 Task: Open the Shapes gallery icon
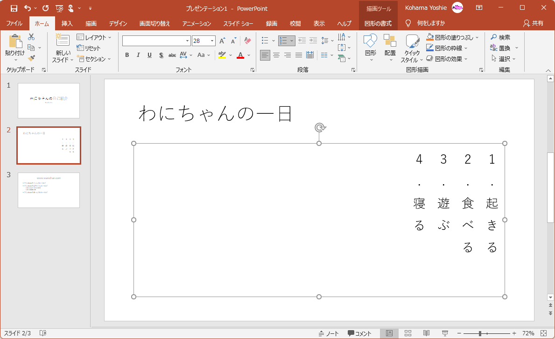[370, 42]
